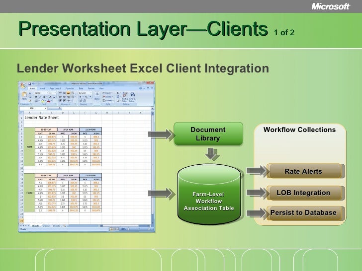Click the Font Color red A icon
Screen dimensions: 362x271
coord(49,101)
